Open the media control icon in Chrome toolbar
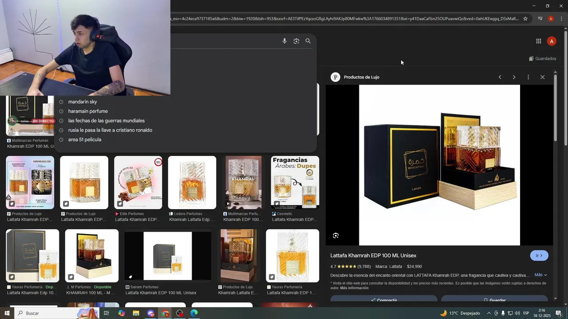This screenshot has width=568, height=319. tap(540, 19)
